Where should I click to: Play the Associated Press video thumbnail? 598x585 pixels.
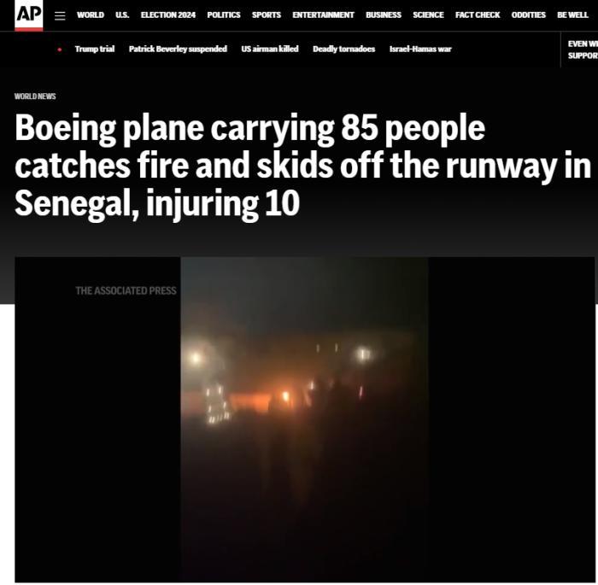tap(304, 419)
